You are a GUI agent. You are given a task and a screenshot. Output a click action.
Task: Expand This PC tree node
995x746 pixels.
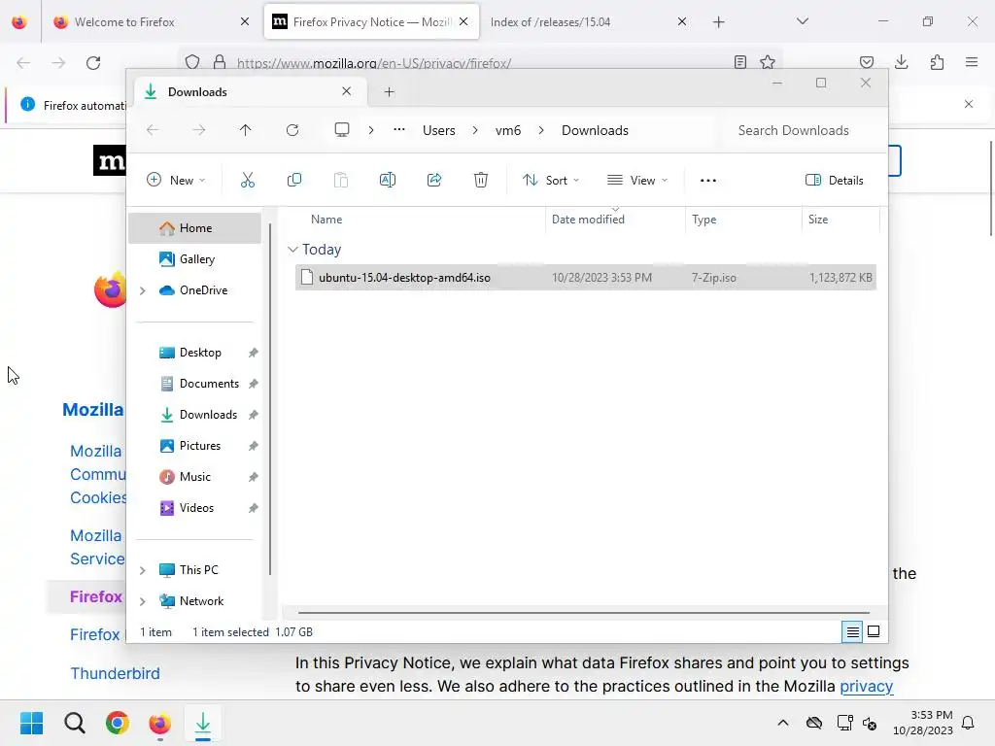coord(143,570)
